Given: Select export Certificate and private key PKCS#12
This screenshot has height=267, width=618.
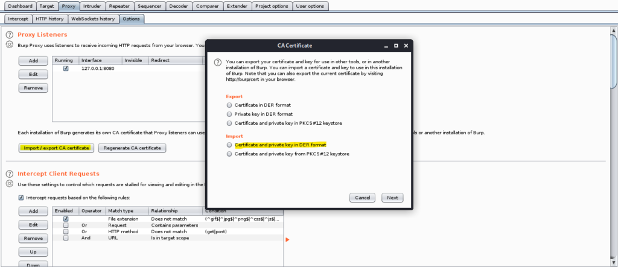Looking at the screenshot, I should coord(229,124).
